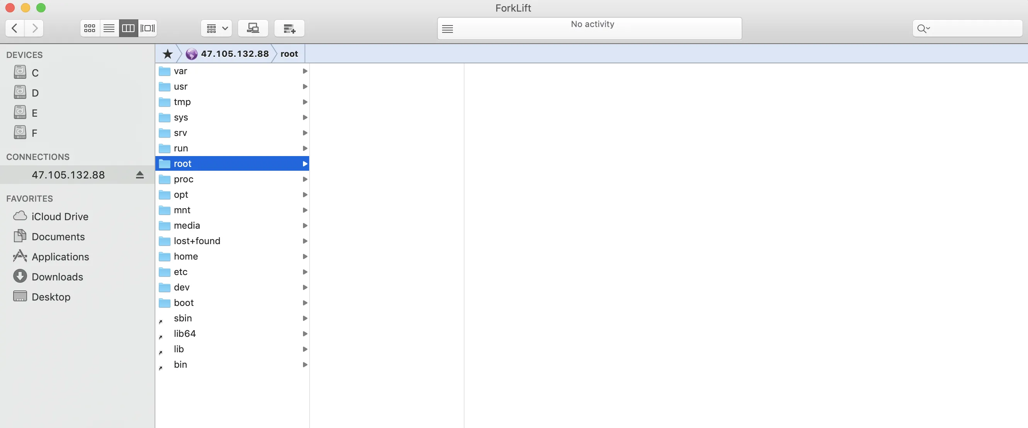This screenshot has width=1028, height=428.
Task: Select the sys folder
Action: (x=232, y=117)
